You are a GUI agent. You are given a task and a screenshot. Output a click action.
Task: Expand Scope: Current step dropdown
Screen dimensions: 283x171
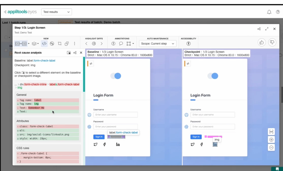[158, 44]
